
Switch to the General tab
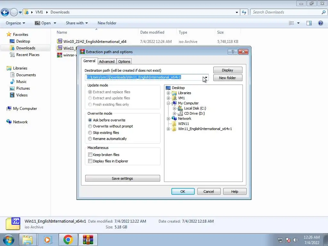(89, 61)
